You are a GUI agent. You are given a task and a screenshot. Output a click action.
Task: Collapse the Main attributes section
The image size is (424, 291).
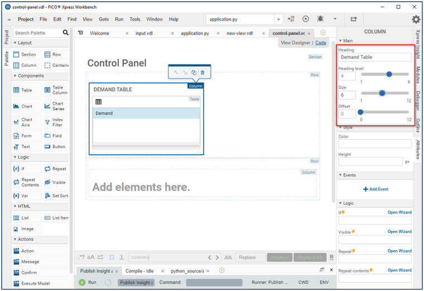pyautogui.click(x=340, y=41)
